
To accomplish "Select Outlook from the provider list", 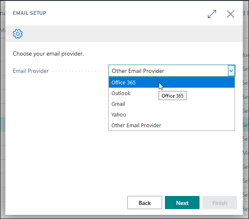I will click(171, 93).
